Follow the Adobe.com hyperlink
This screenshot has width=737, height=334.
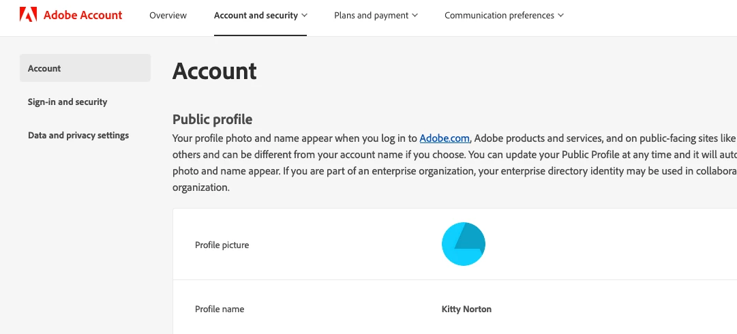(x=445, y=138)
